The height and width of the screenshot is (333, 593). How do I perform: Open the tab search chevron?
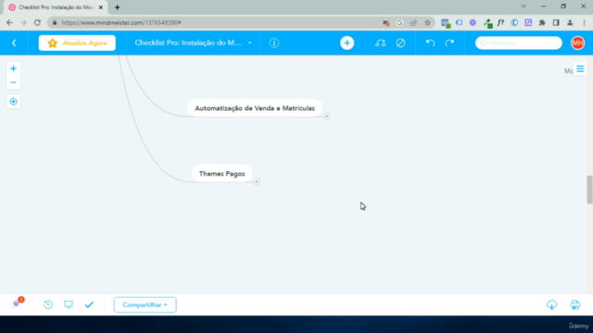click(524, 6)
